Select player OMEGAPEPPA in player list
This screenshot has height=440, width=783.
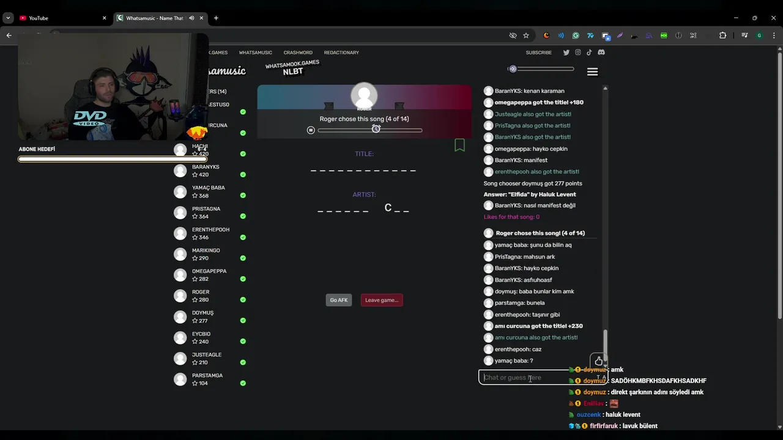[209, 275]
